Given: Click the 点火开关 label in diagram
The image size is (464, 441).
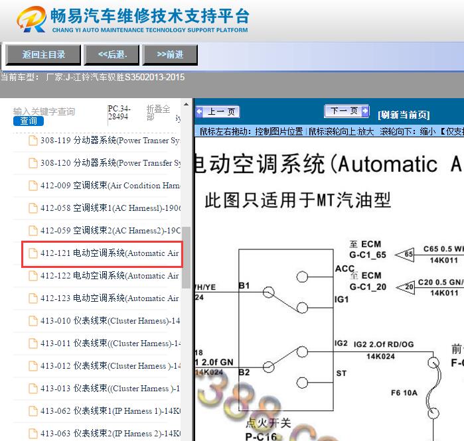Looking at the screenshot, I should pos(268,423).
